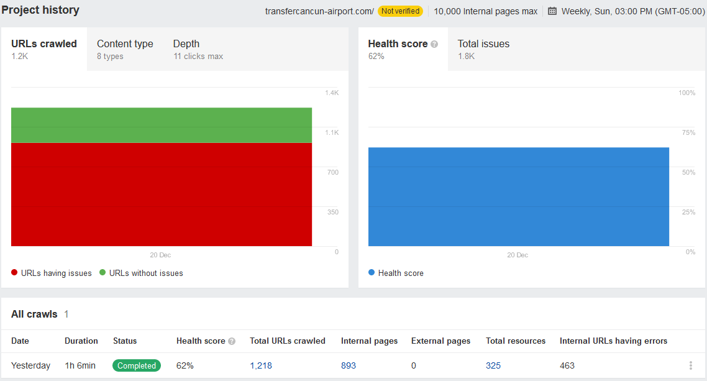Open the 325 total resources link

coord(493,365)
